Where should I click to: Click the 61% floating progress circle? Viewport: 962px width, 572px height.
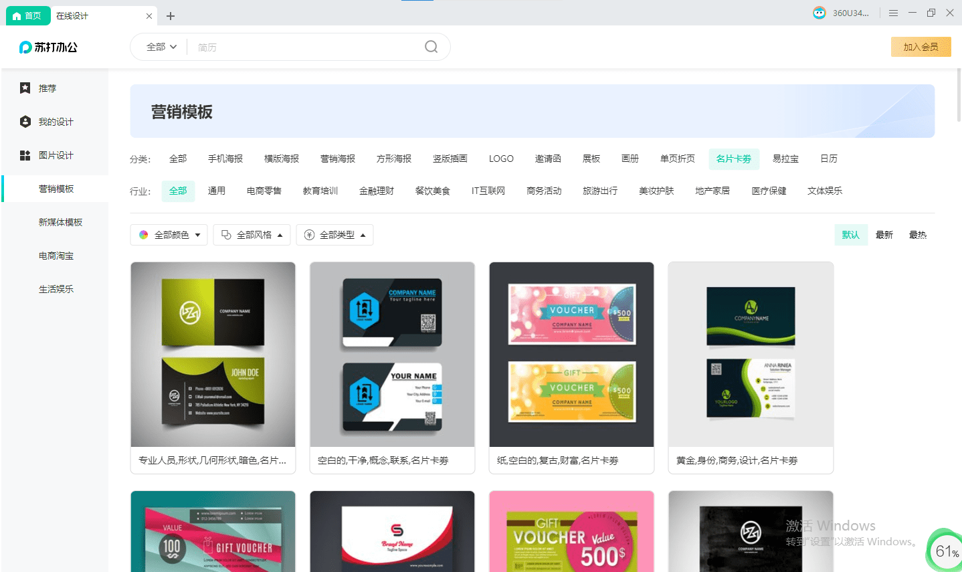946,551
